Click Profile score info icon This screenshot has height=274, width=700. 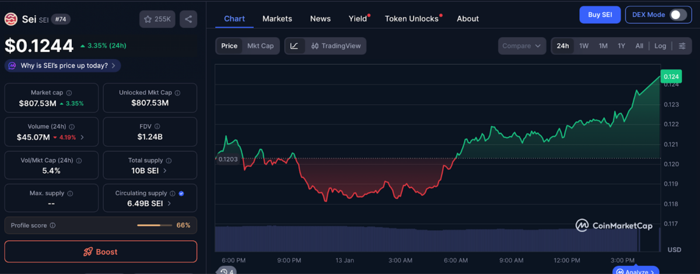tap(52, 225)
